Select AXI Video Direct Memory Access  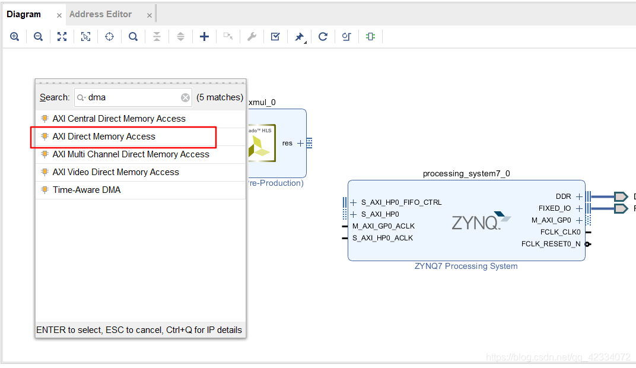tap(141, 172)
